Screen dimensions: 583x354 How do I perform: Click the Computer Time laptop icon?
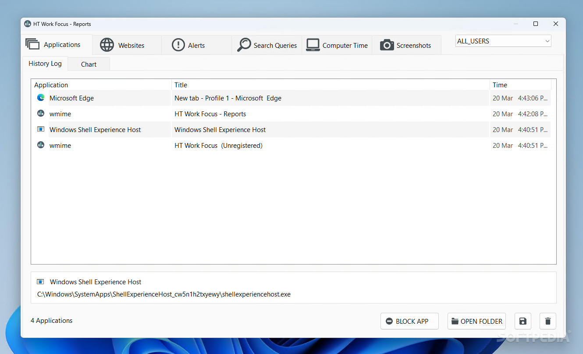pos(313,45)
